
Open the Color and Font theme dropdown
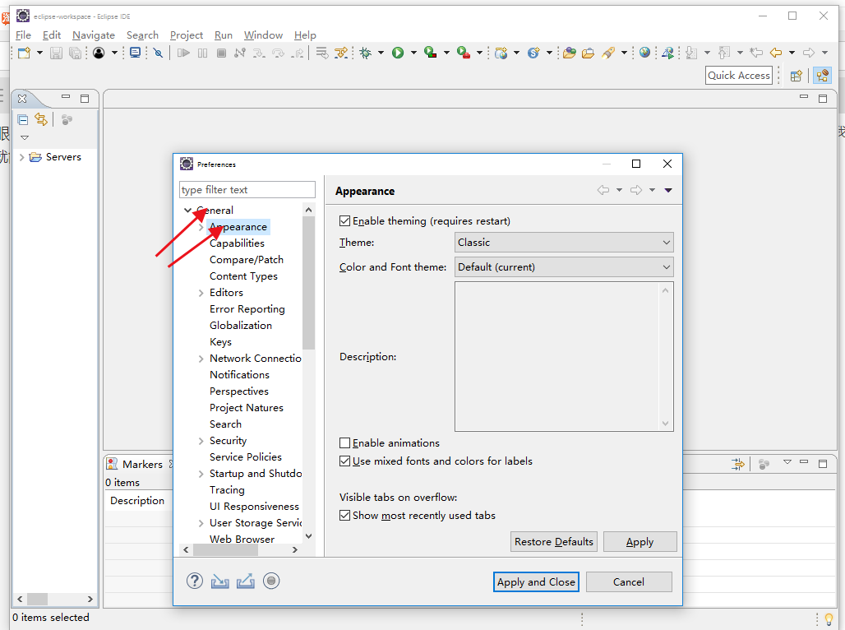(x=564, y=267)
